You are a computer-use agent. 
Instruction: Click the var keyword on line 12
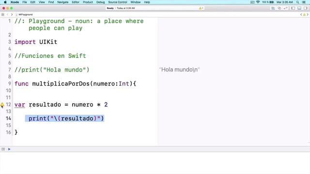[20, 104]
